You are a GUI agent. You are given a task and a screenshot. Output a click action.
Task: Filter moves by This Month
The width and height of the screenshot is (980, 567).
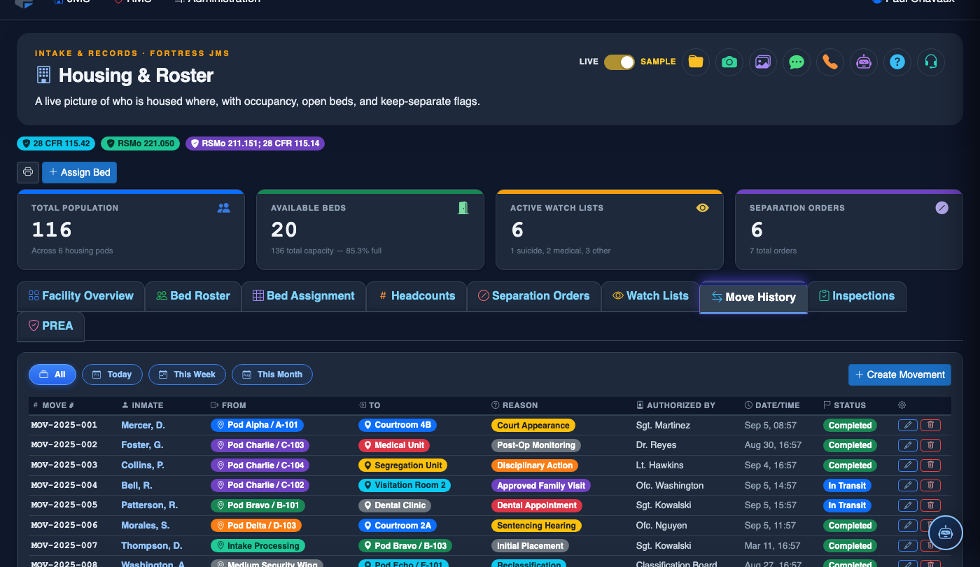(272, 374)
